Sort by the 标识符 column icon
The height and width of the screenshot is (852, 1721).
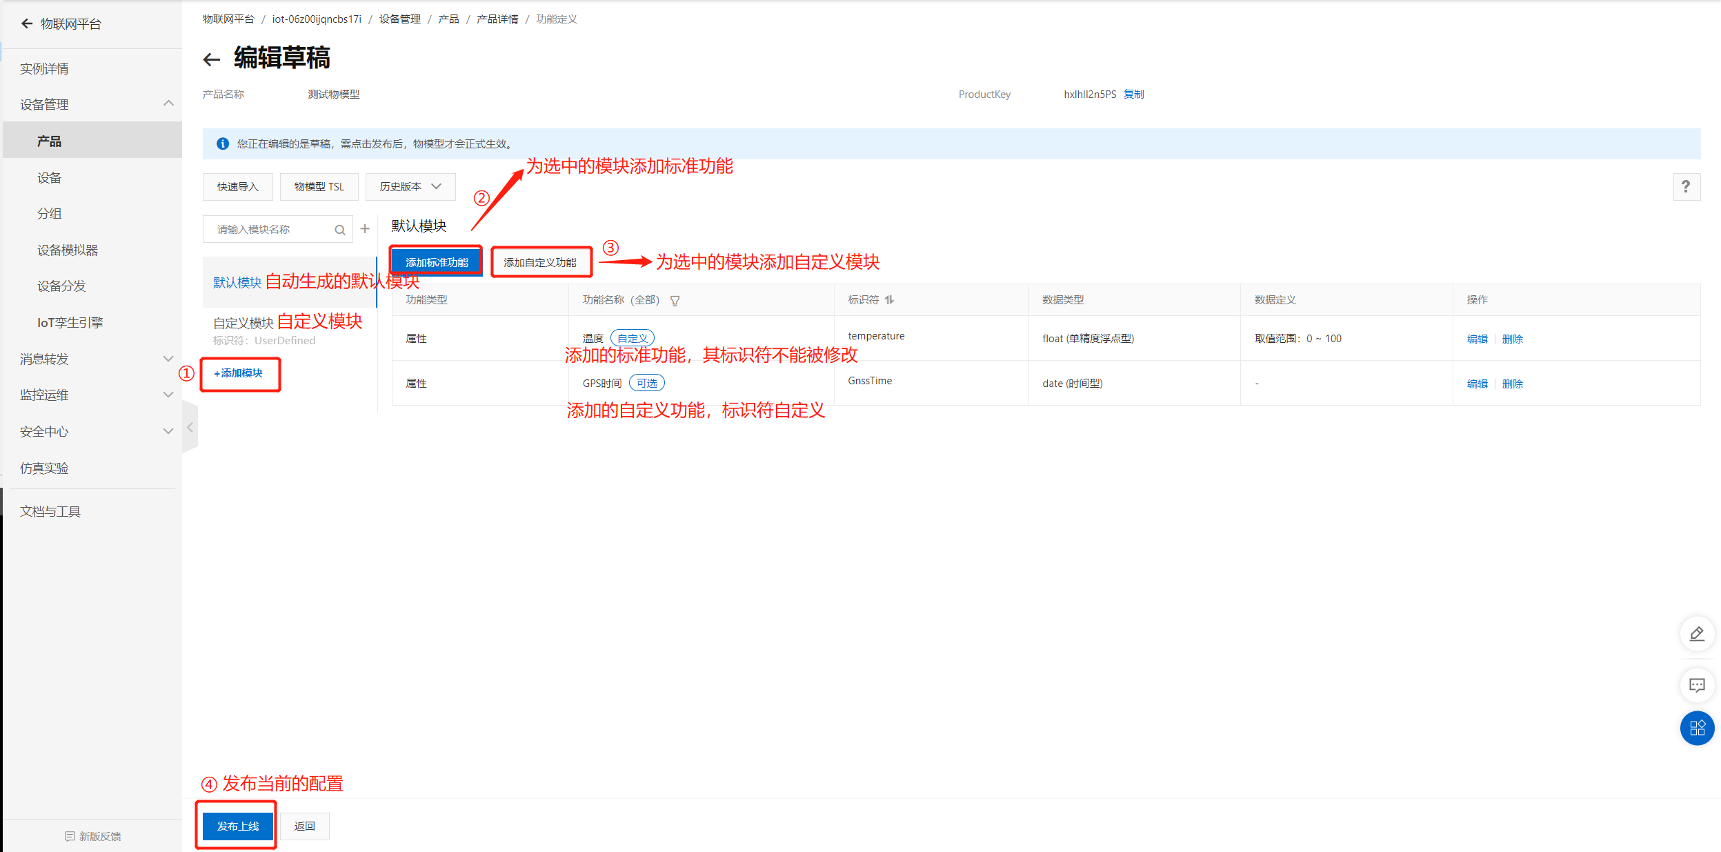point(890,300)
